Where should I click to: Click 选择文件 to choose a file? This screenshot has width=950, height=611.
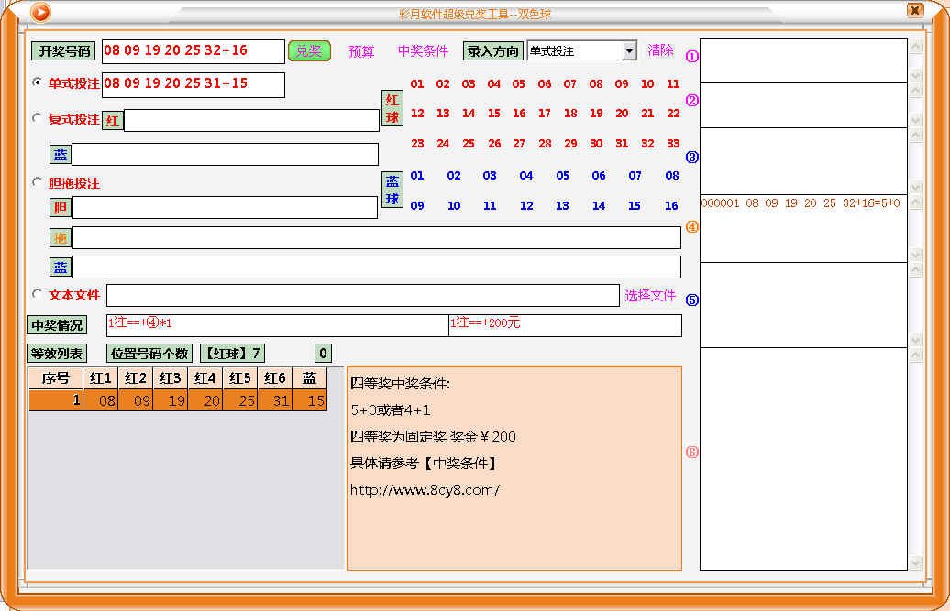(x=653, y=295)
